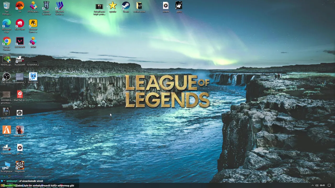This screenshot has width=335, height=188.
Task: Click the taskbar clock showing 06:49
Action: point(322,185)
